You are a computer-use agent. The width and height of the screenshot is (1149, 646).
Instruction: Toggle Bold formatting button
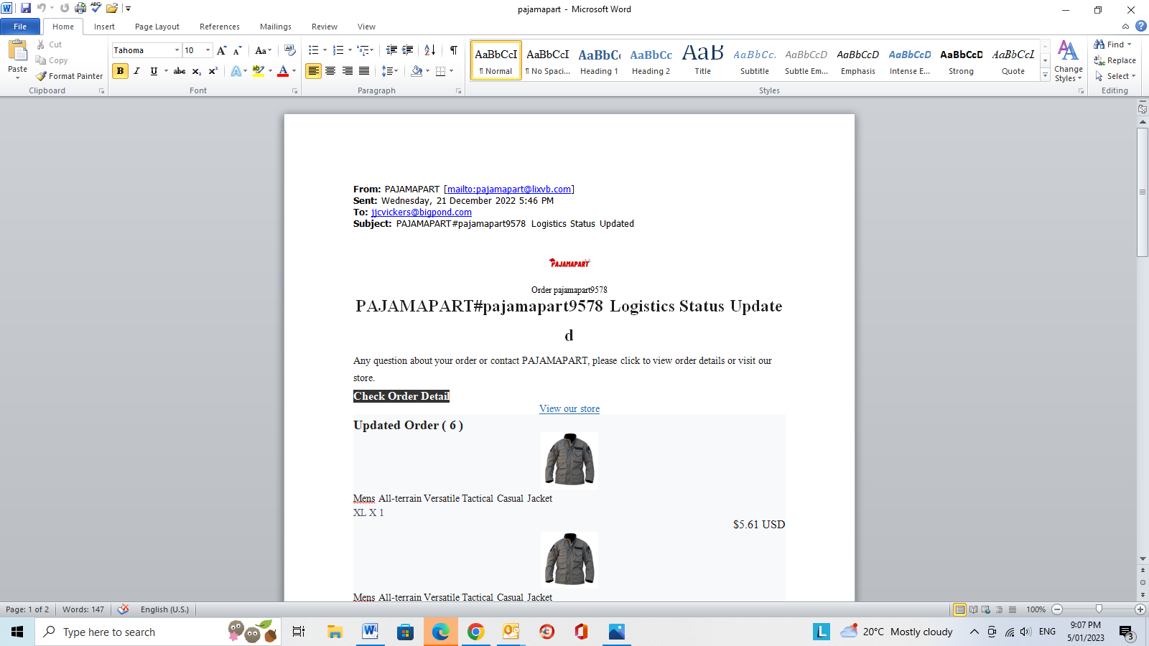pyautogui.click(x=120, y=71)
